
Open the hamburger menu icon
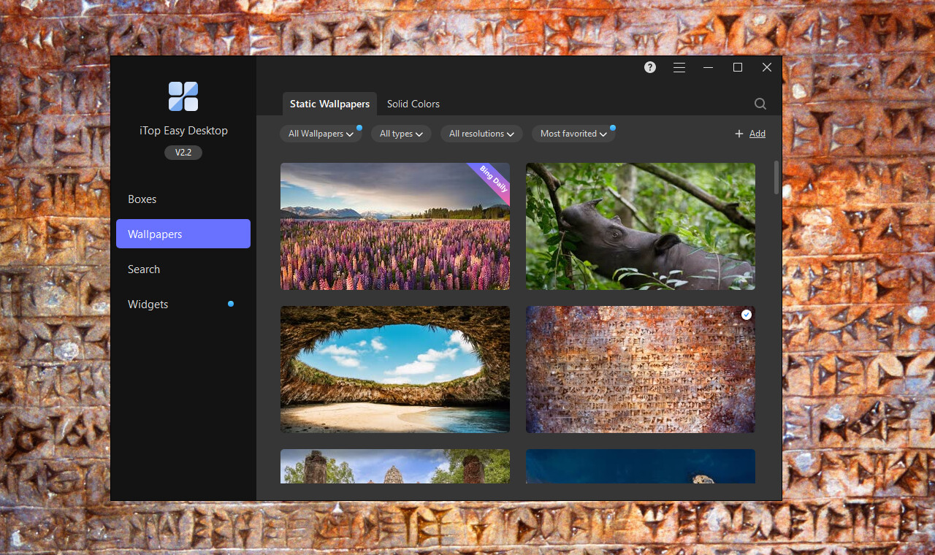679,66
